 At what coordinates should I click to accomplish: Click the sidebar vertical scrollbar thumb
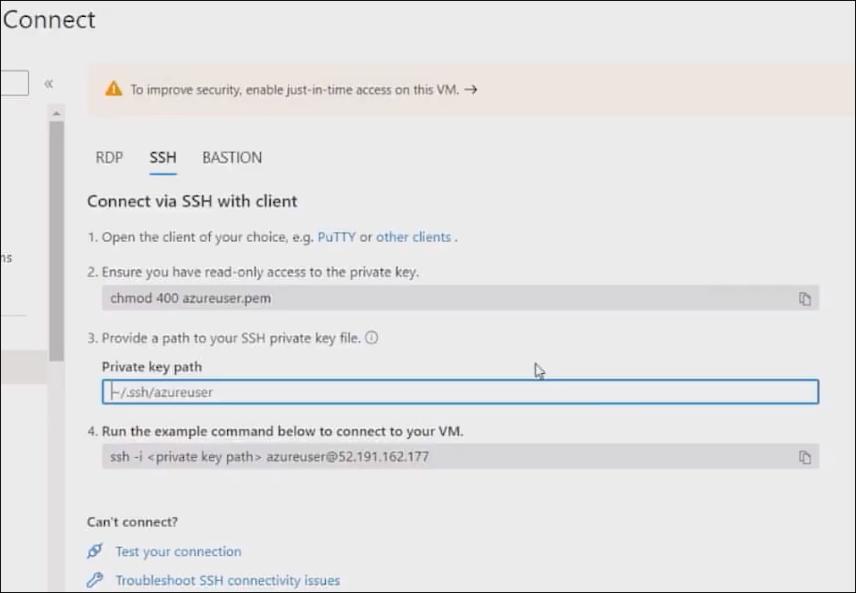56,237
